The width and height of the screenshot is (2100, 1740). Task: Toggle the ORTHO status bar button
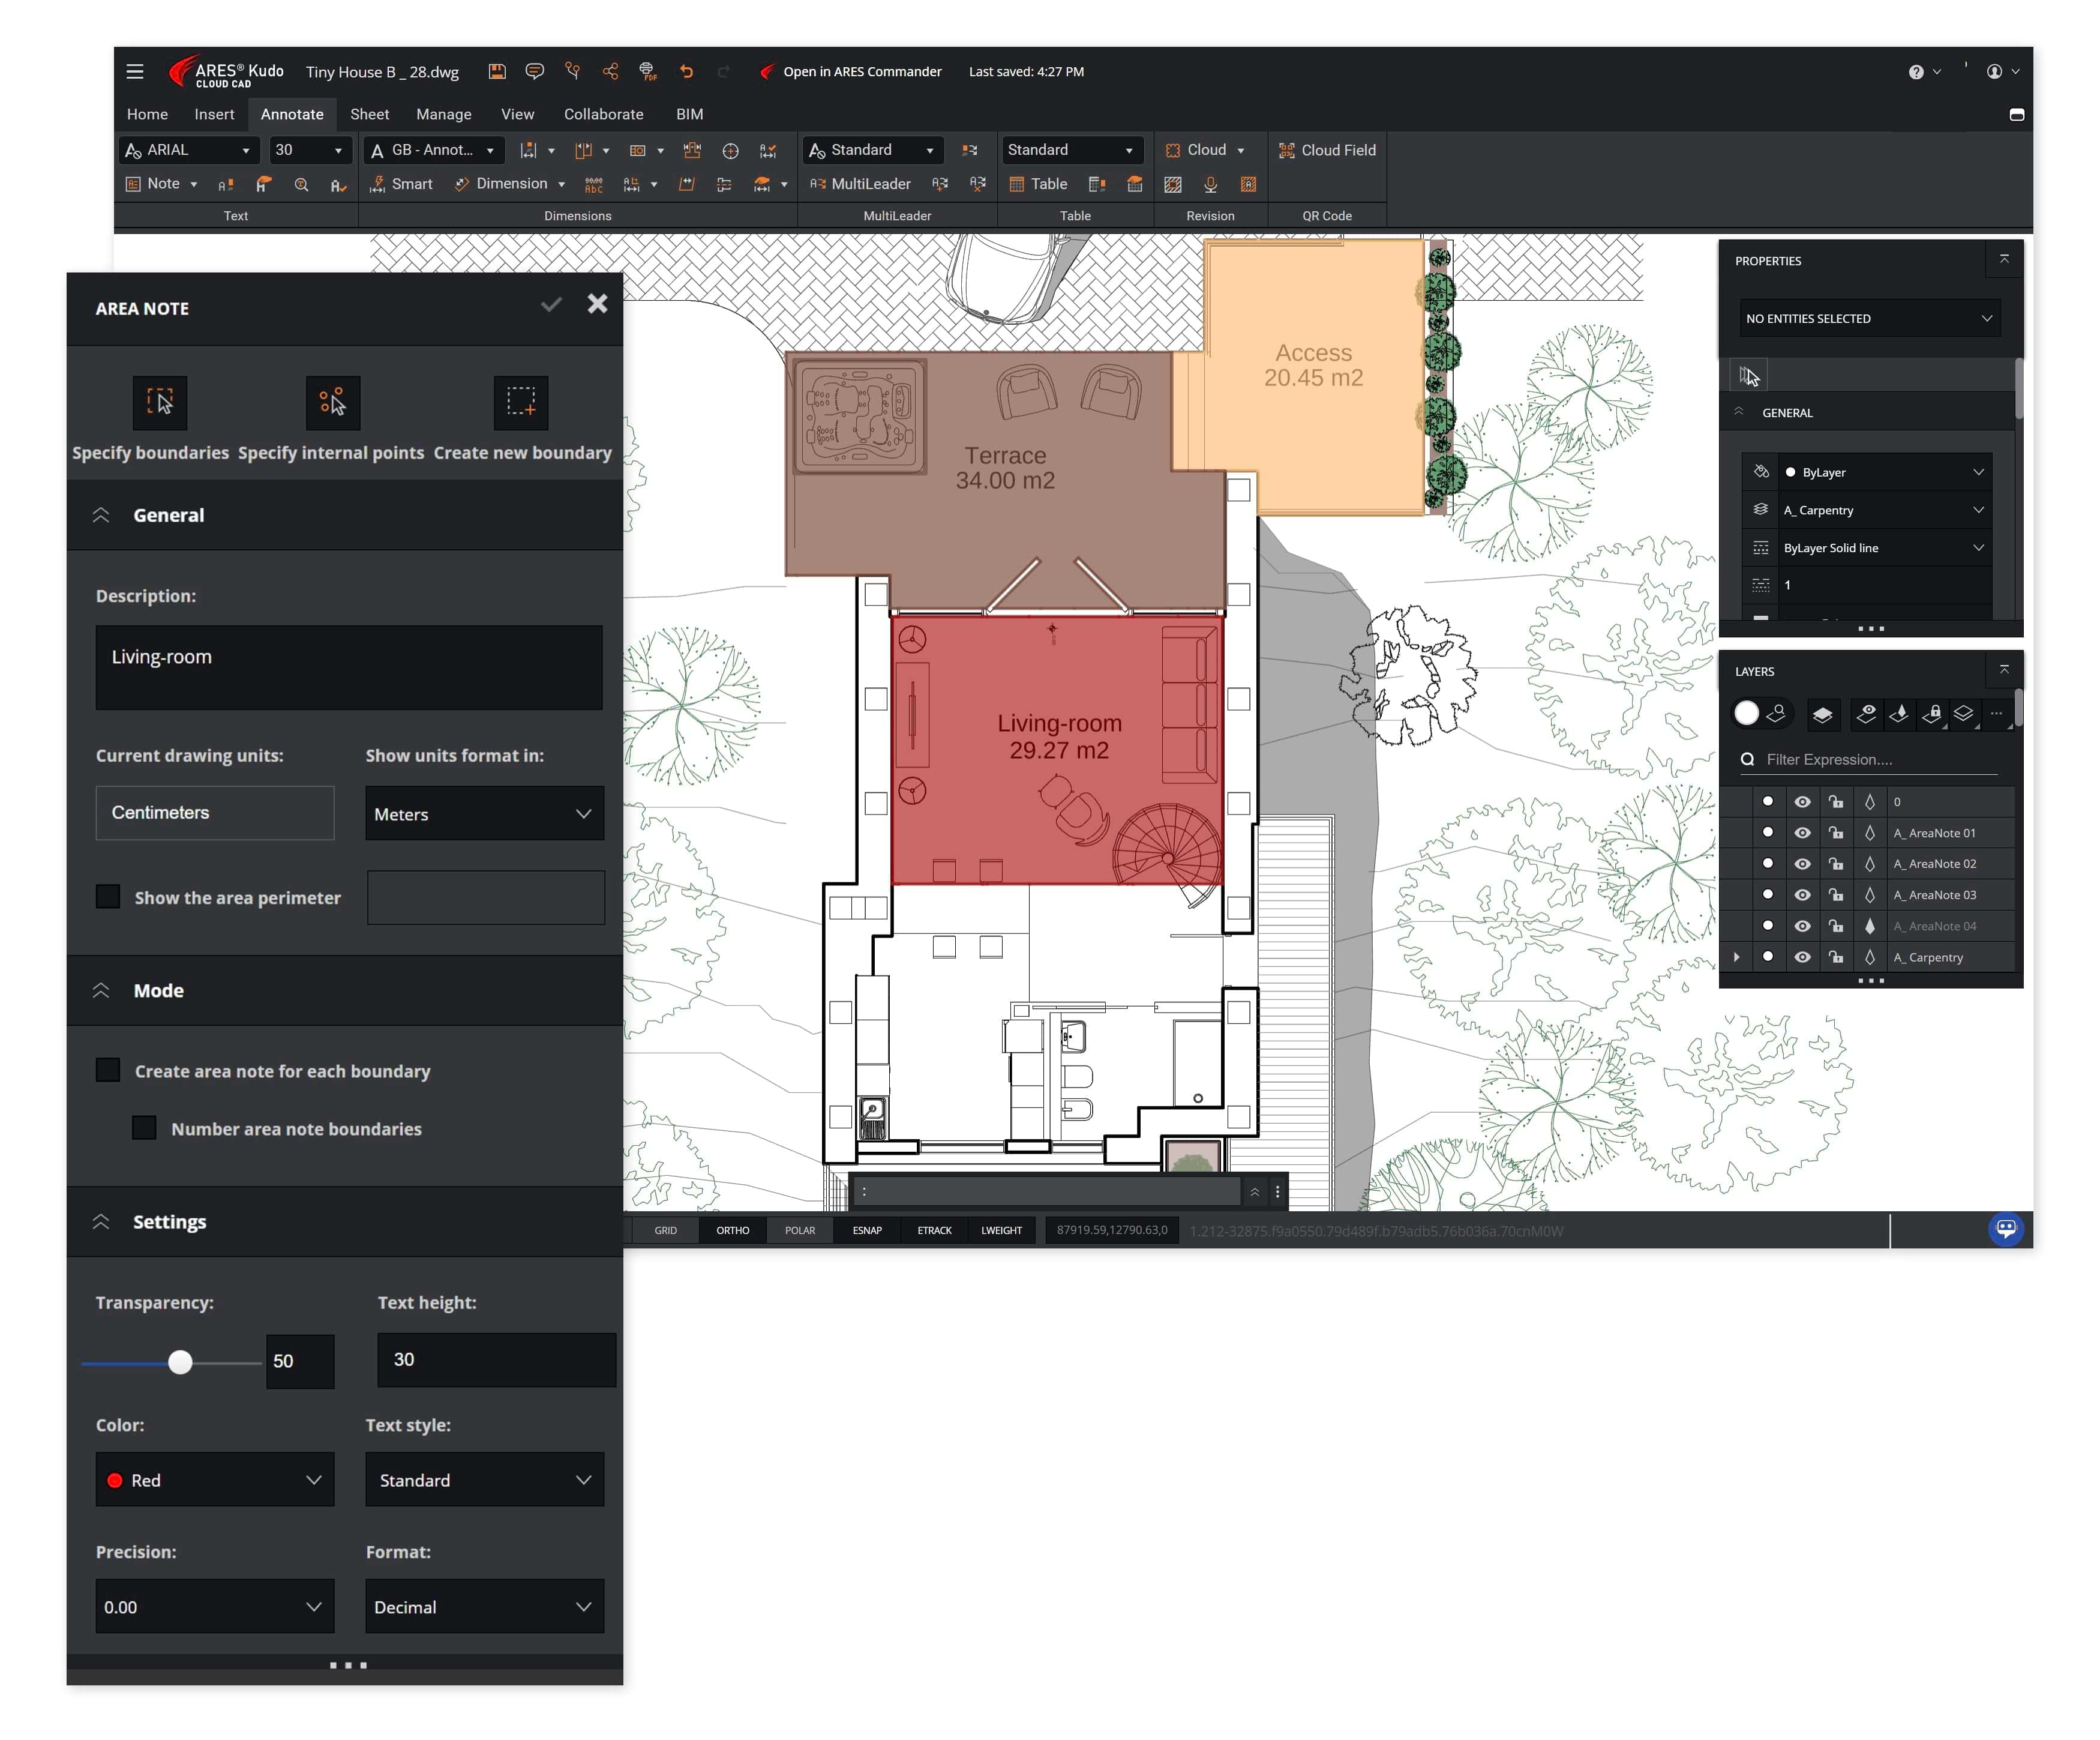(732, 1230)
